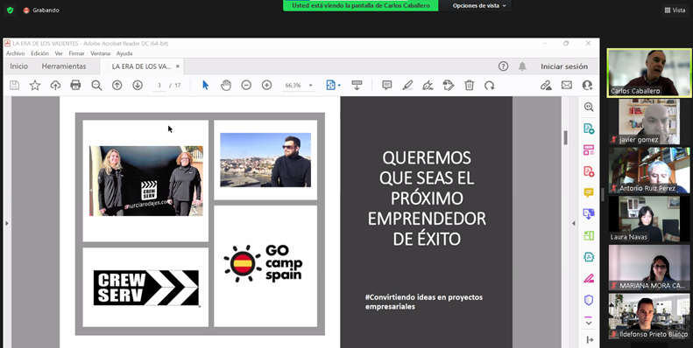Click the share link icon

[546, 85]
